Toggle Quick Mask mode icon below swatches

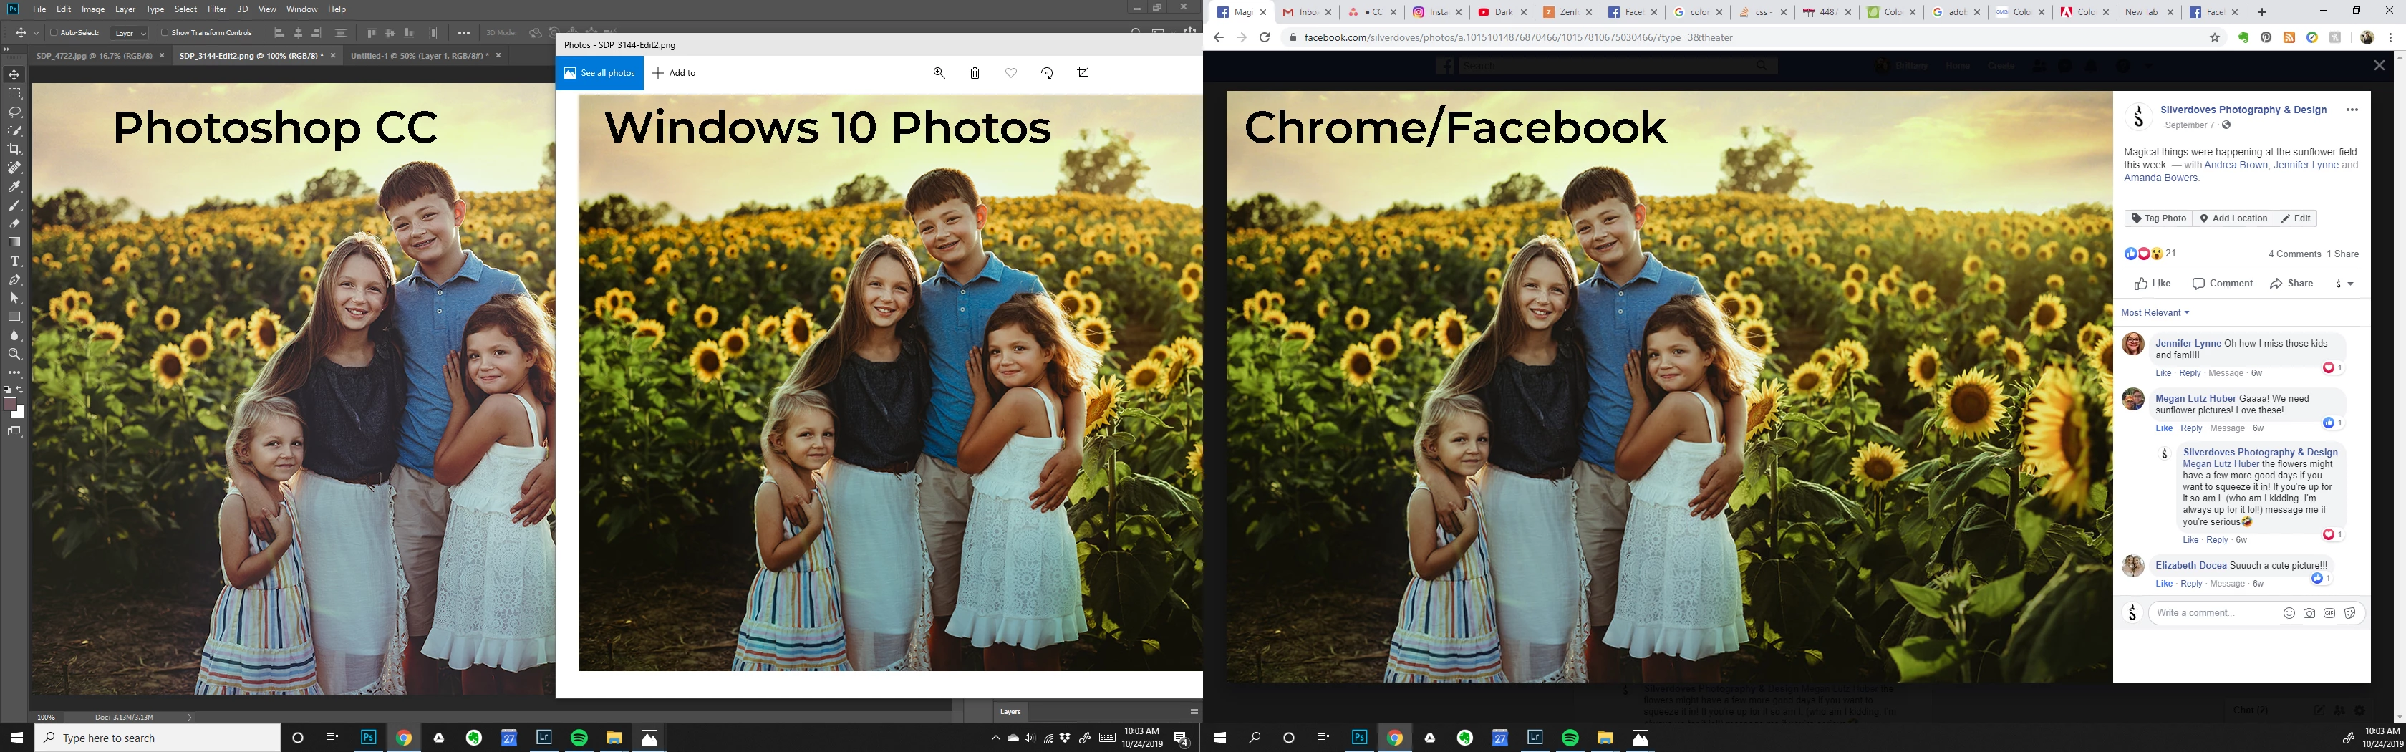tap(14, 432)
